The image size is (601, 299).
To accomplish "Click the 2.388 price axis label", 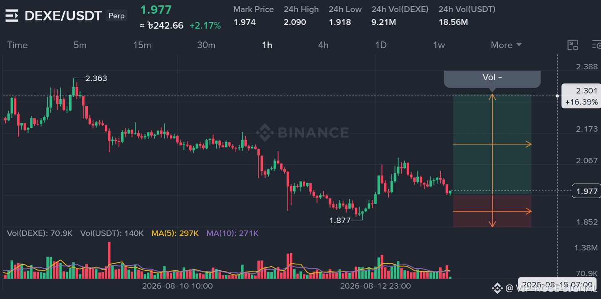I will [587, 67].
